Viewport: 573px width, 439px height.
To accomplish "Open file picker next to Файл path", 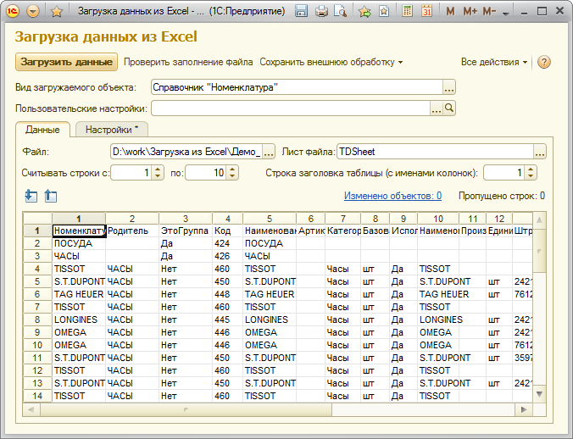I will [x=269, y=152].
